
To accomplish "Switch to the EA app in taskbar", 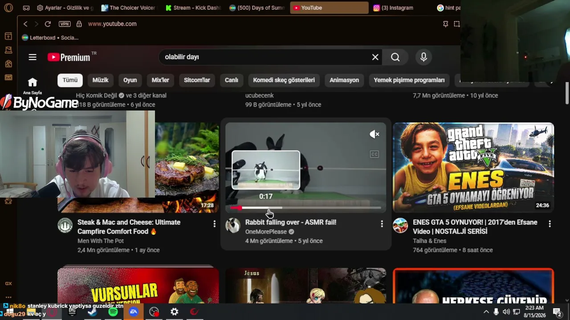I will click(134, 312).
